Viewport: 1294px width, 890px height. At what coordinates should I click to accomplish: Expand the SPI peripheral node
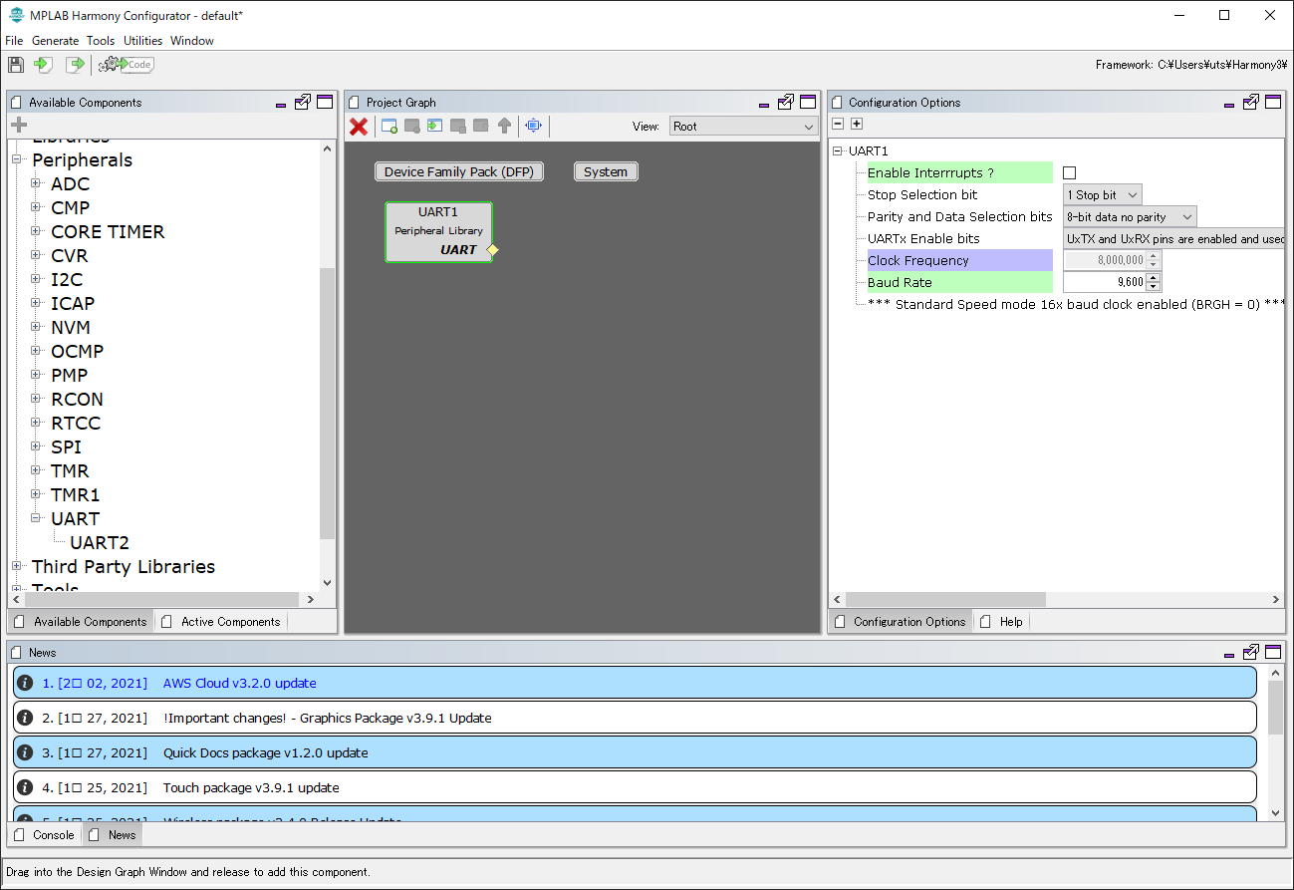36,446
